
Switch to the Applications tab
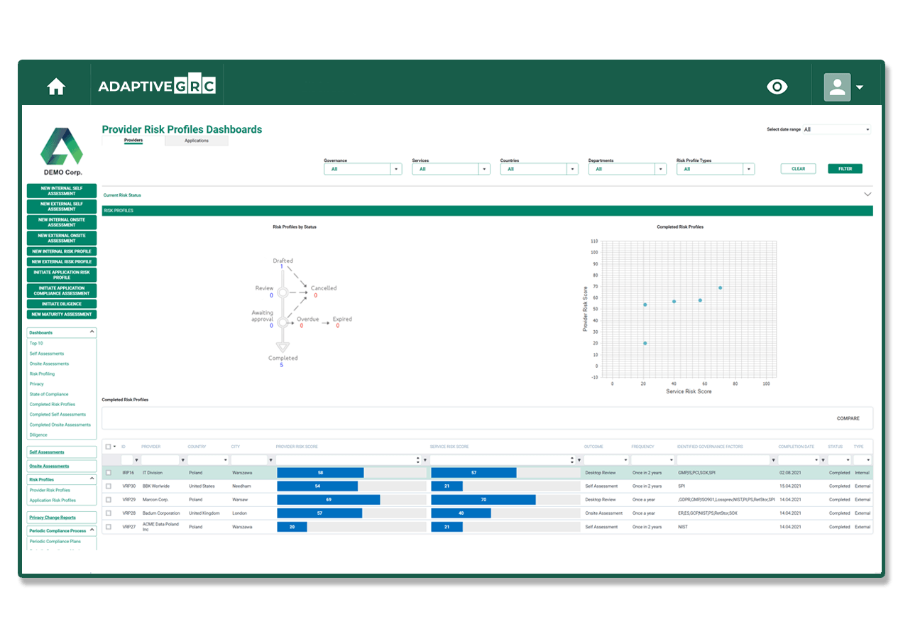pos(197,141)
